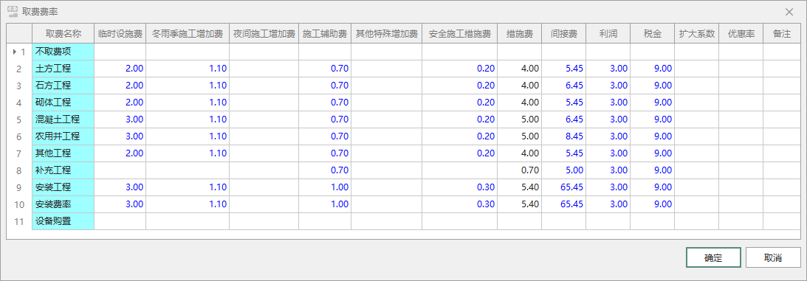Cancel using the 取消 button
This screenshot has width=807, height=281.
click(773, 258)
